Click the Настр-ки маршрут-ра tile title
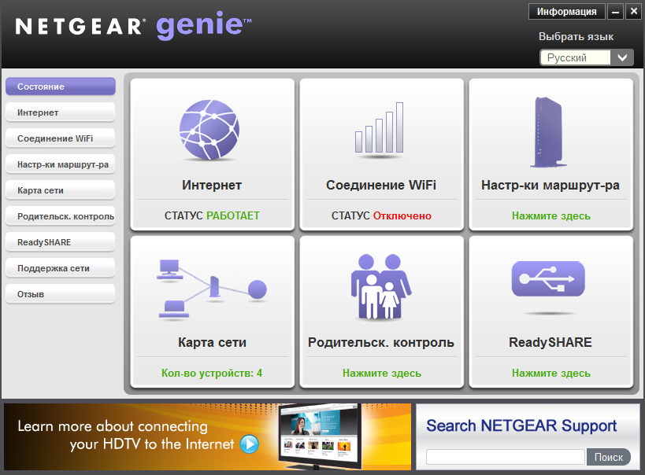 coord(550,185)
